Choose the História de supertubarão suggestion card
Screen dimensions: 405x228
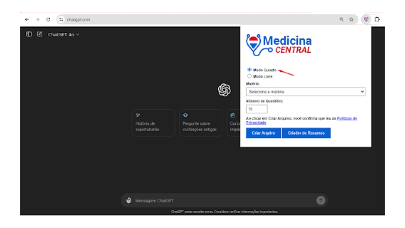coord(153,123)
